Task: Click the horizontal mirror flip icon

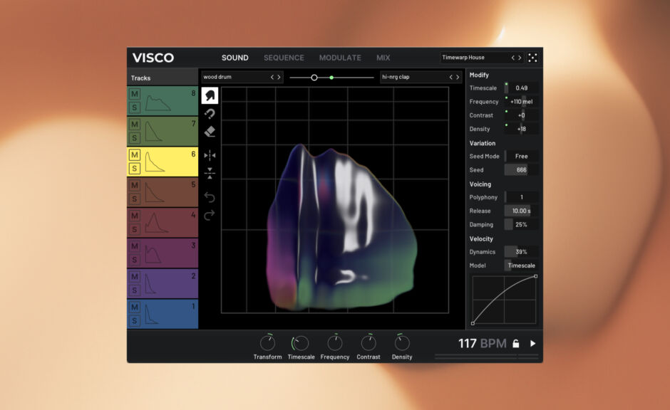Action: [x=210, y=155]
